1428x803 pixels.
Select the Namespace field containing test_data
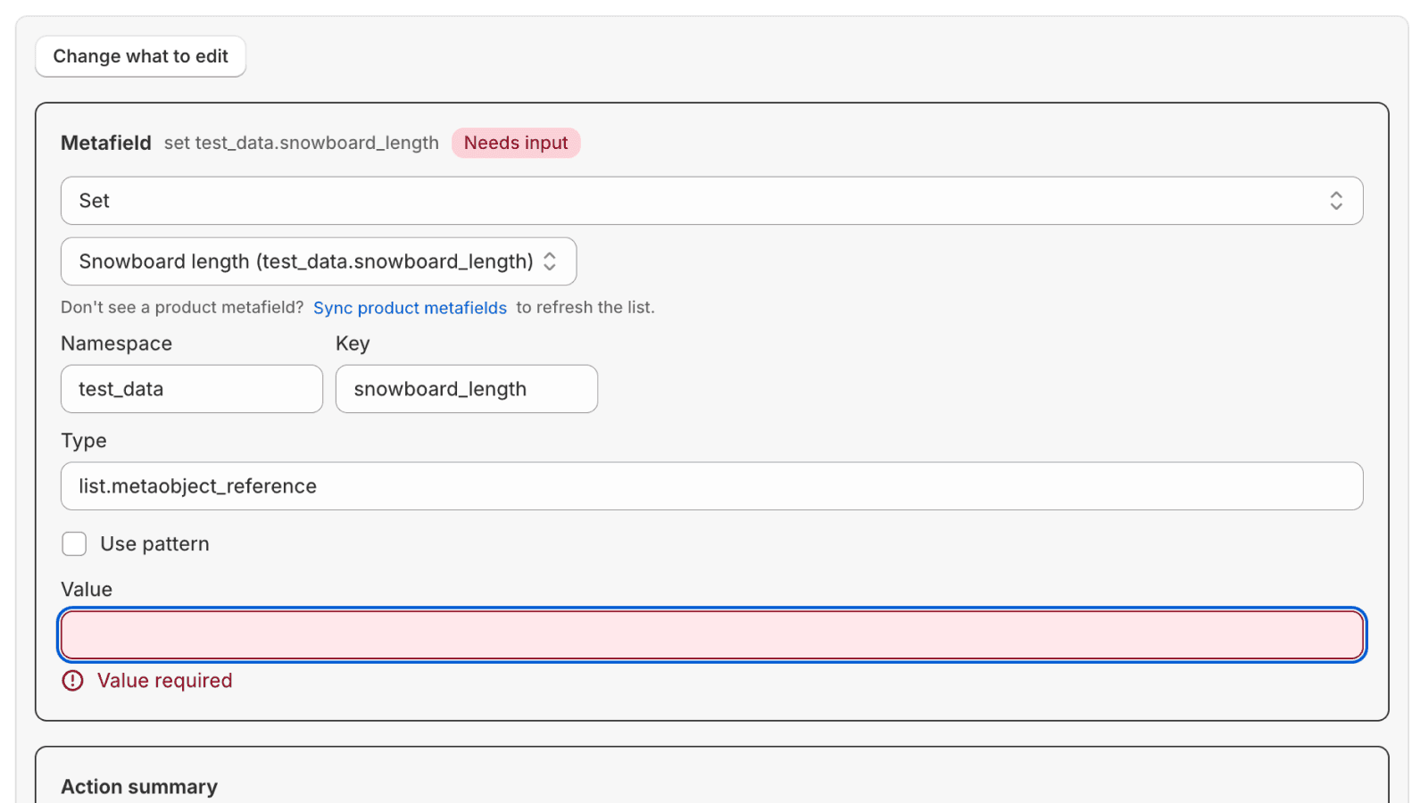click(191, 389)
